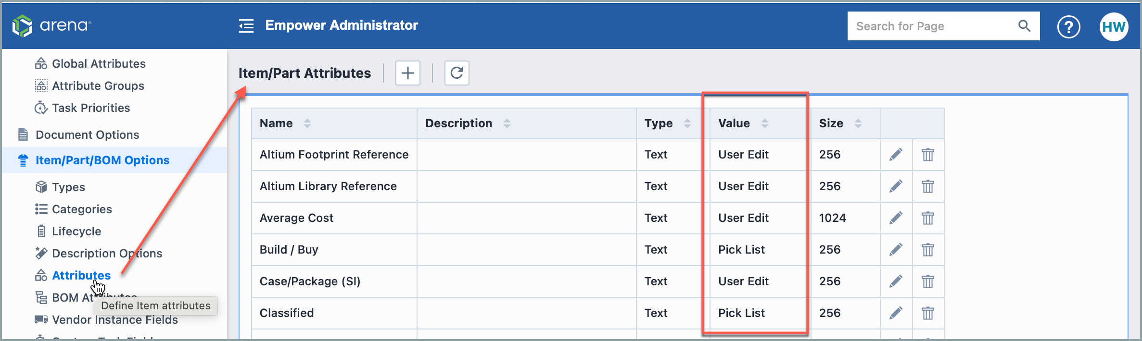Sort attributes by Type column arrows
The width and height of the screenshot is (1142, 341).
pyautogui.click(x=687, y=123)
